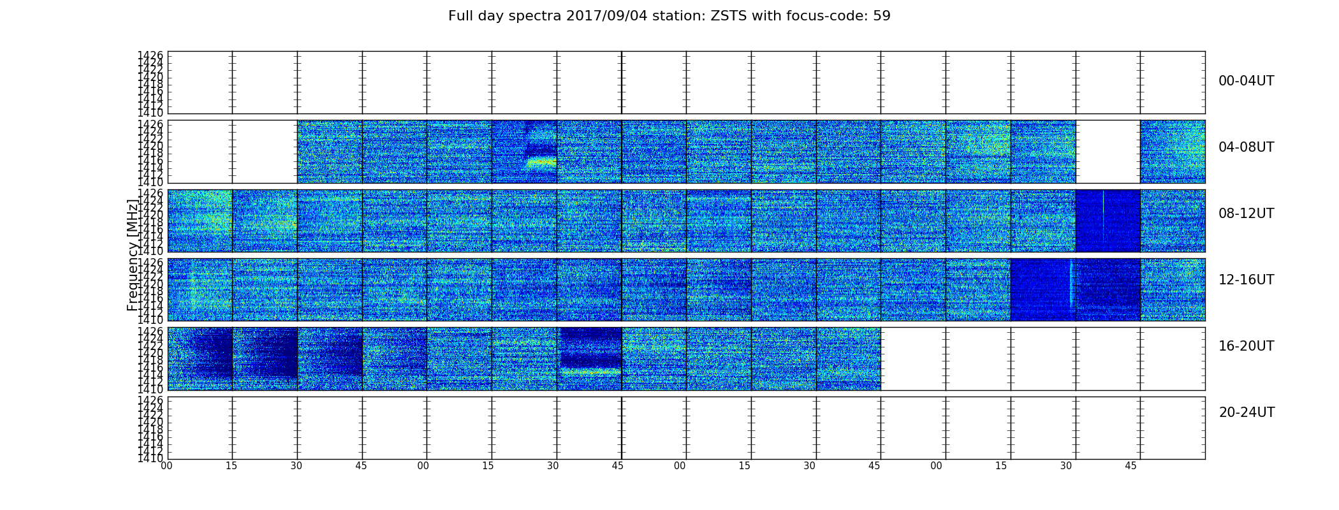
Task: Click the yellow burst feature in 04-08UT spectrum
Action: point(541,162)
